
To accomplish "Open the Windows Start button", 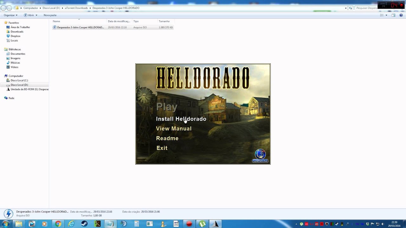I will [x=6, y=224].
